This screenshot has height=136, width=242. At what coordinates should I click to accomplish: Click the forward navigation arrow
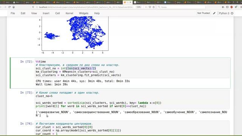pos(5,7)
